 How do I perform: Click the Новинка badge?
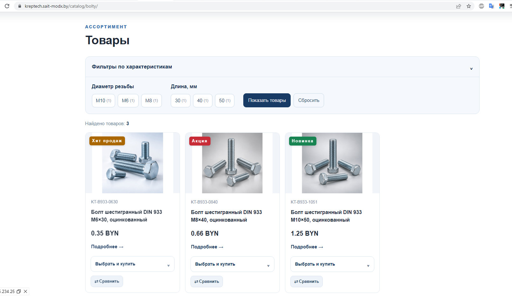(x=303, y=141)
